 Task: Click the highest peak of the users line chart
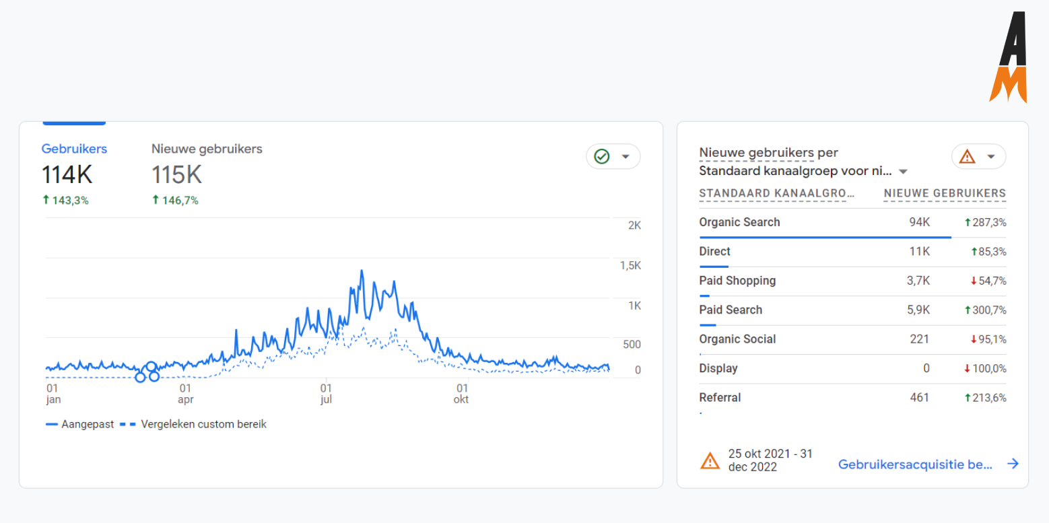pos(362,271)
